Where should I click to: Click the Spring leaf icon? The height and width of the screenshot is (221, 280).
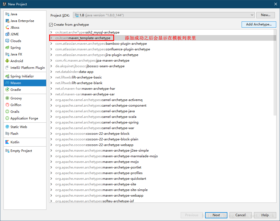tap(7, 48)
